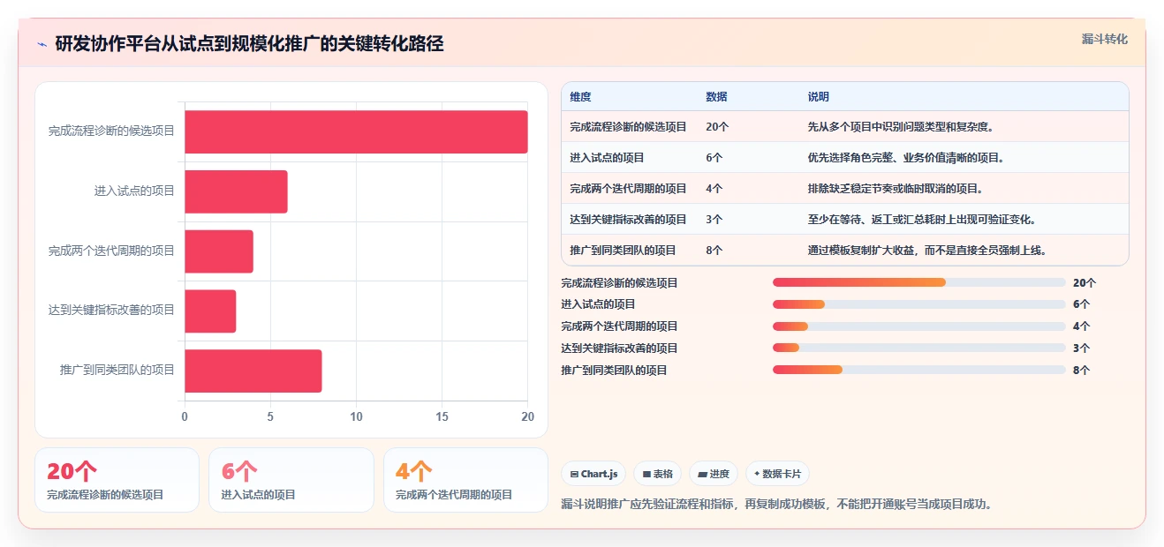
Task: Click the description starting with 至少在等待、返工
Action: pos(922,220)
